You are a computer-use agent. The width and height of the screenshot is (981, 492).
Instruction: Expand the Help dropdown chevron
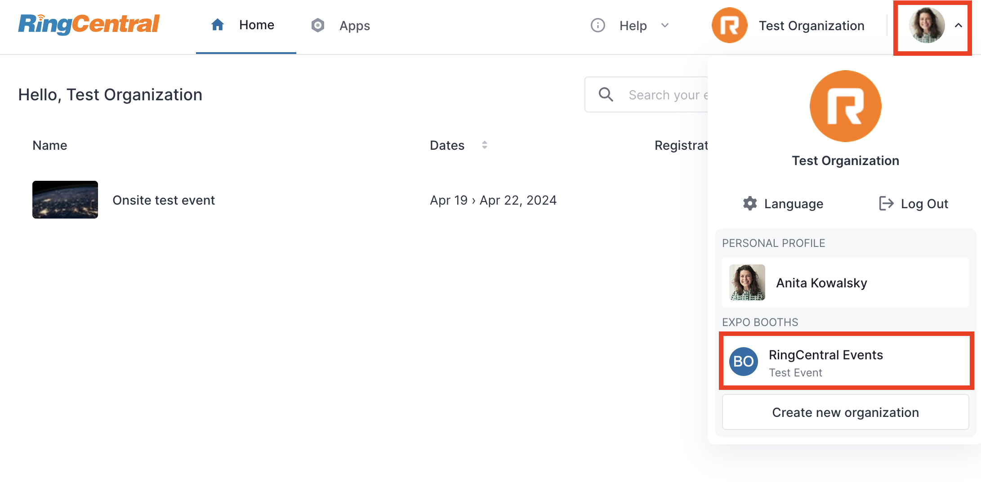tap(665, 25)
